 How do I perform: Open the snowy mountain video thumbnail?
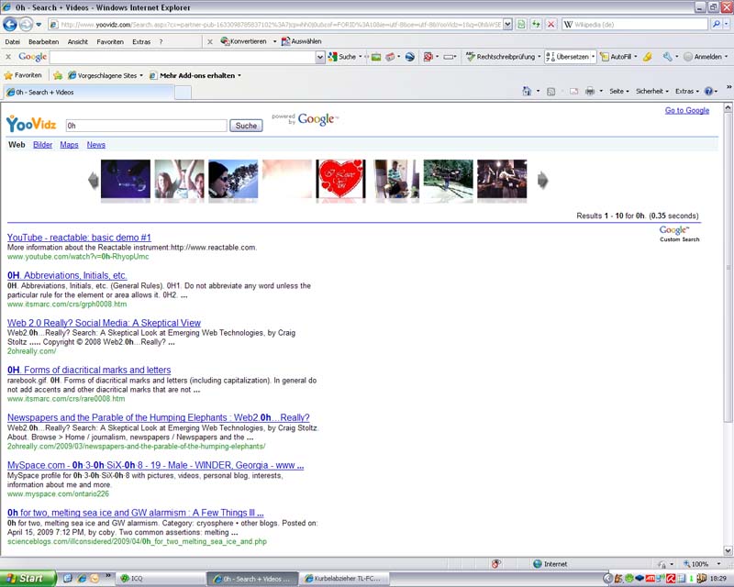(x=233, y=179)
